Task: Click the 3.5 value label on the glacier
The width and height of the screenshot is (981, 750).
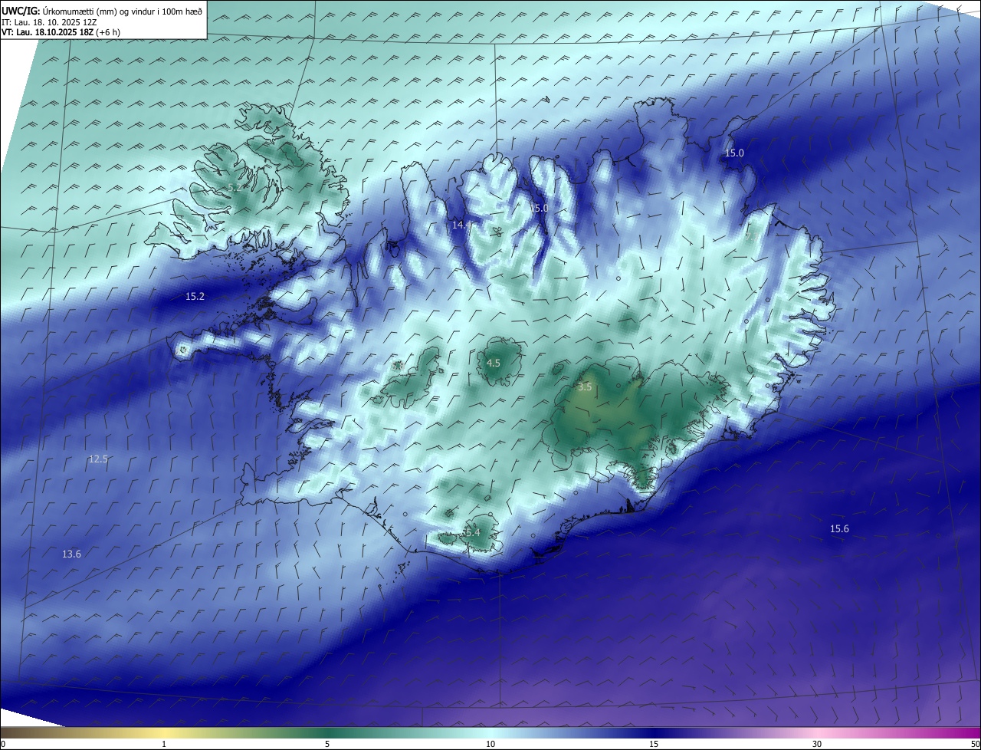Action: coord(585,387)
